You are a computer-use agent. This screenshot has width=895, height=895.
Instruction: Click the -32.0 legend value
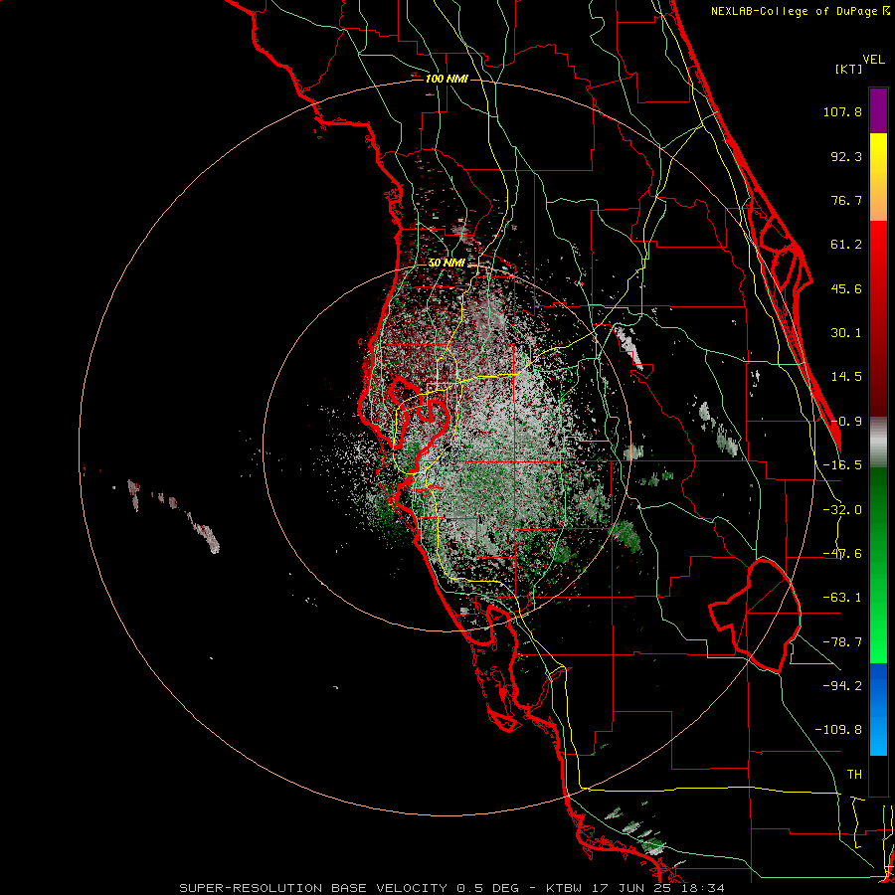[x=842, y=510]
